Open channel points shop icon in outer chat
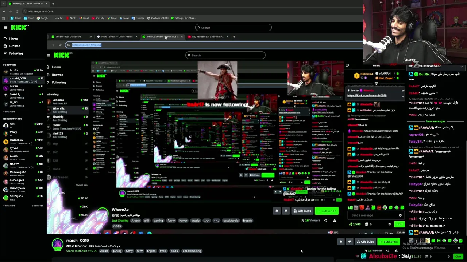The height and width of the screenshot is (262, 467). [x=427, y=257]
